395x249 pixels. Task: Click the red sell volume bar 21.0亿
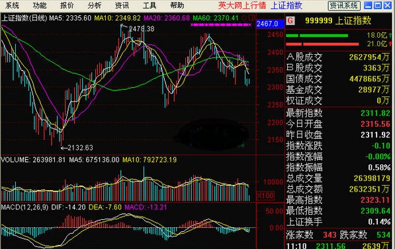pyautogui.click(x=322, y=44)
